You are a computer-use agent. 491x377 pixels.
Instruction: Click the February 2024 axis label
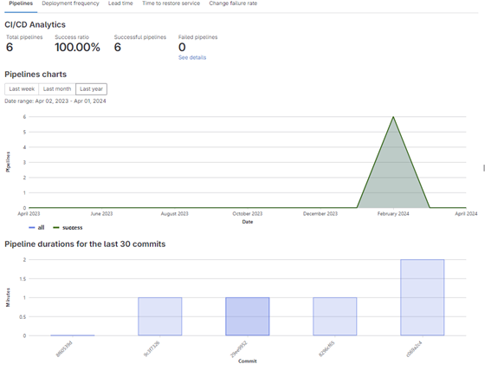393,214
